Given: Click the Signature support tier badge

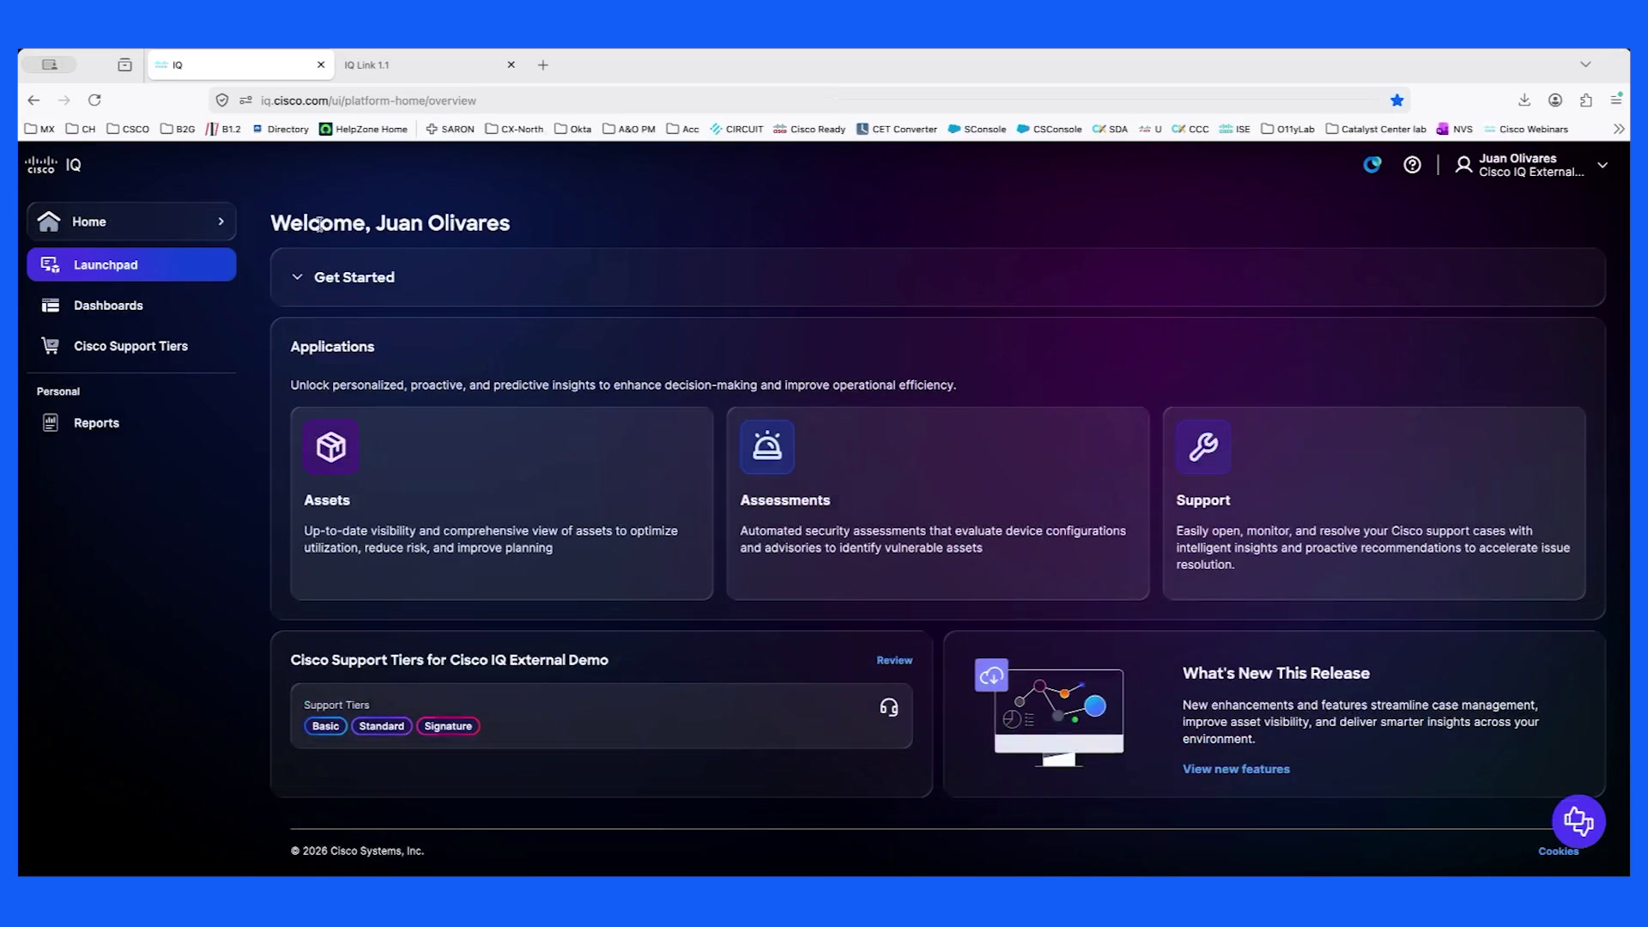Looking at the screenshot, I should pyautogui.click(x=448, y=726).
